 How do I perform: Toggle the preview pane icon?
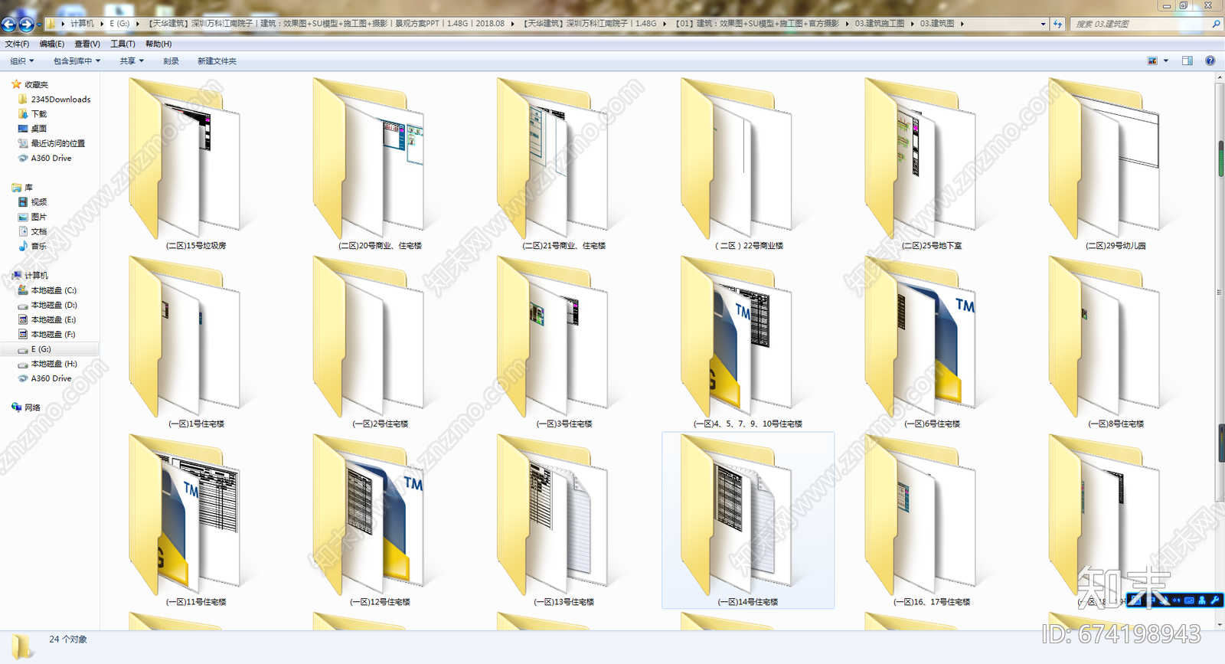(x=1187, y=61)
